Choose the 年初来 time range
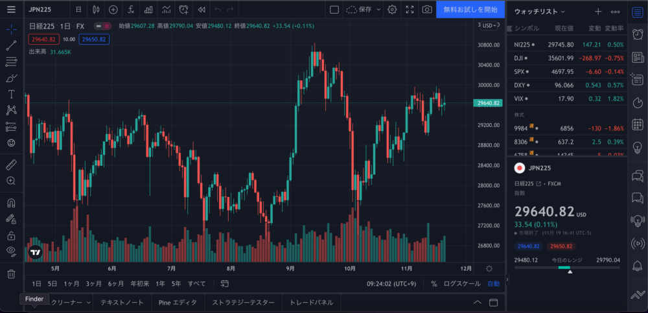648x313 pixels. (139, 284)
